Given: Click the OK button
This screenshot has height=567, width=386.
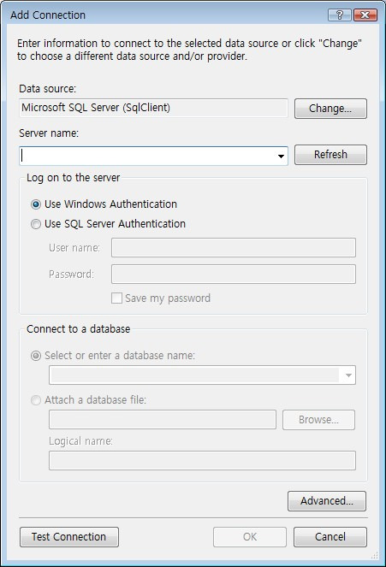Looking at the screenshot, I should 250,537.
